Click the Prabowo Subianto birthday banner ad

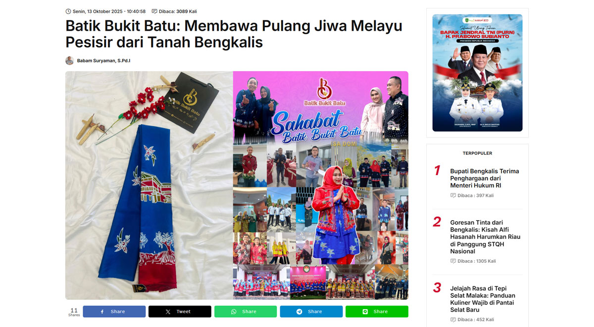[477, 73]
